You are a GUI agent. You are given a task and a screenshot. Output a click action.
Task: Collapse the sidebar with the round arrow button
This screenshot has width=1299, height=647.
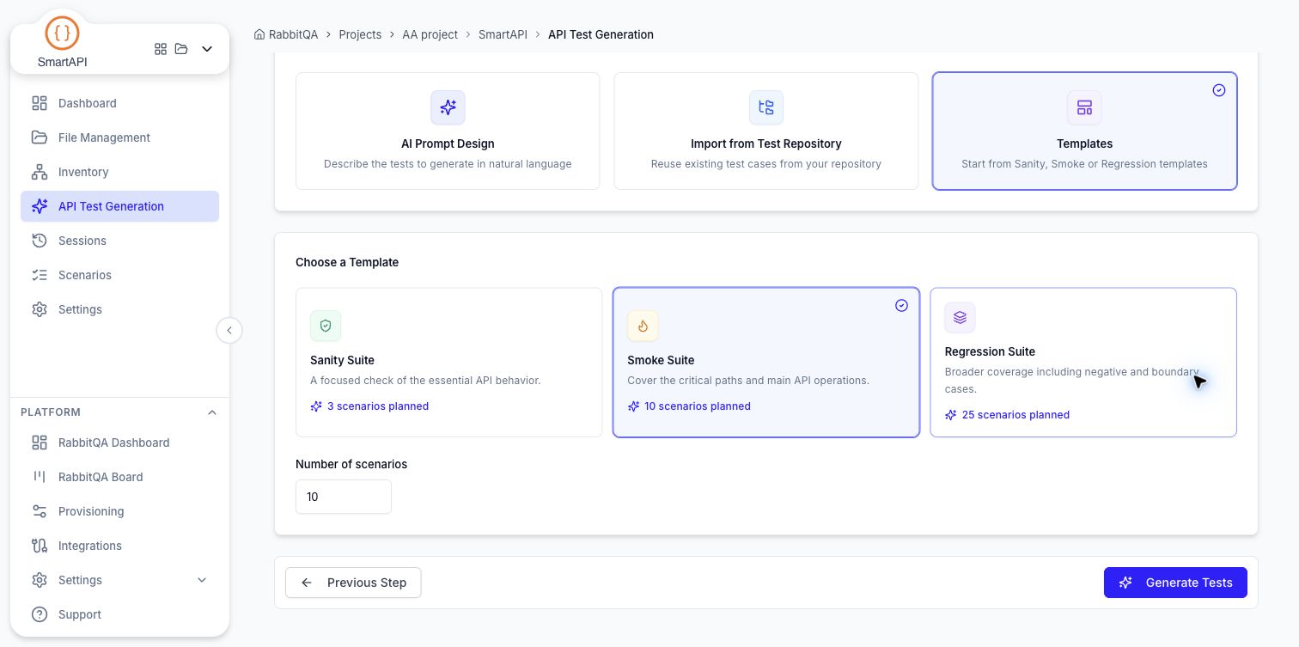[229, 330]
